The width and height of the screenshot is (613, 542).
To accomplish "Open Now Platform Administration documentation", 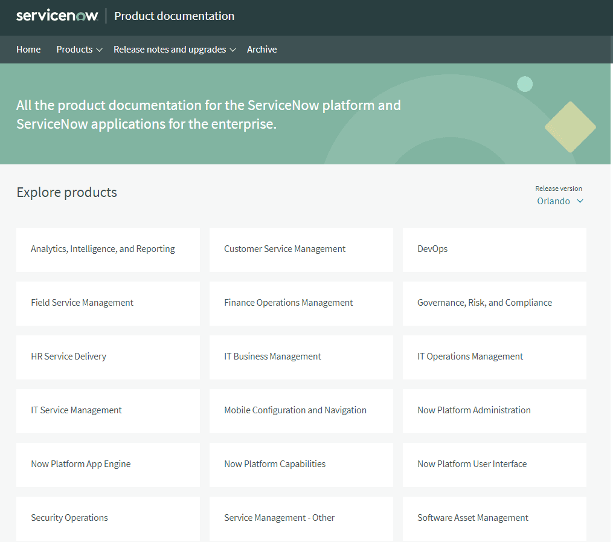I will [495, 411].
